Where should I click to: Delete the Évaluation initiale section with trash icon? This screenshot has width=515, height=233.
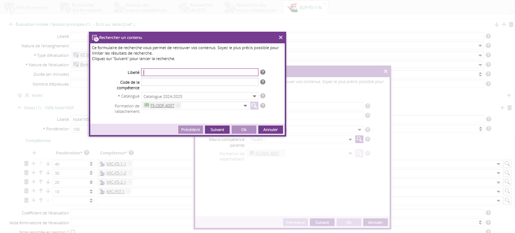click(511, 24)
